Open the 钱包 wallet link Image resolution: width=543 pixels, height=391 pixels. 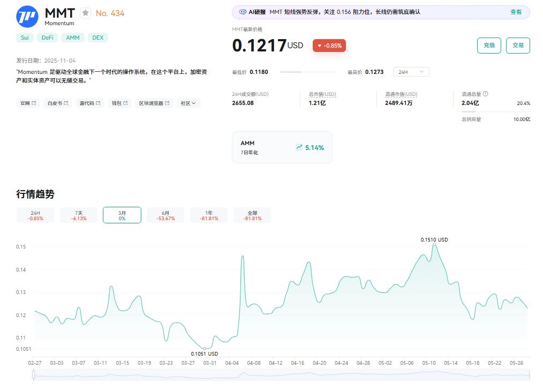[119, 103]
